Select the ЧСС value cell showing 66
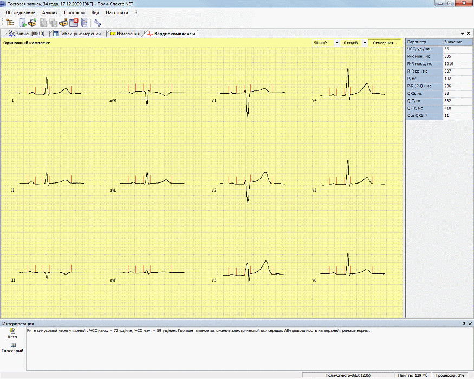This screenshot has width=474, height=379. click(453, 49)
